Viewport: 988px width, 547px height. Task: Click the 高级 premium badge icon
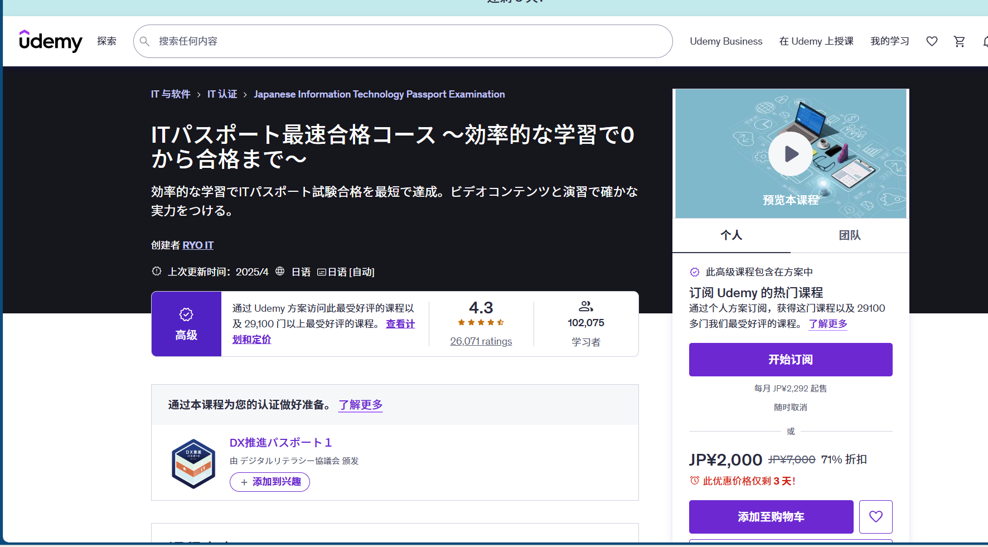pyautogui.click(x=186, y=314)
